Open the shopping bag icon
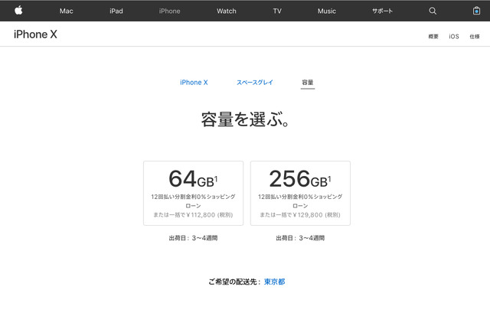Screen dimensions: 490x326 point(476,11)
